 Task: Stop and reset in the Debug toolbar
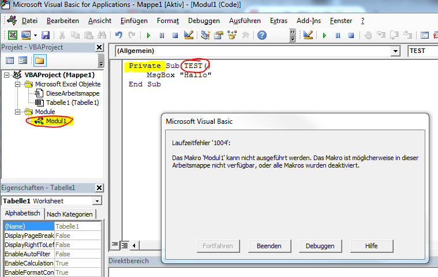tap(351, 35)
